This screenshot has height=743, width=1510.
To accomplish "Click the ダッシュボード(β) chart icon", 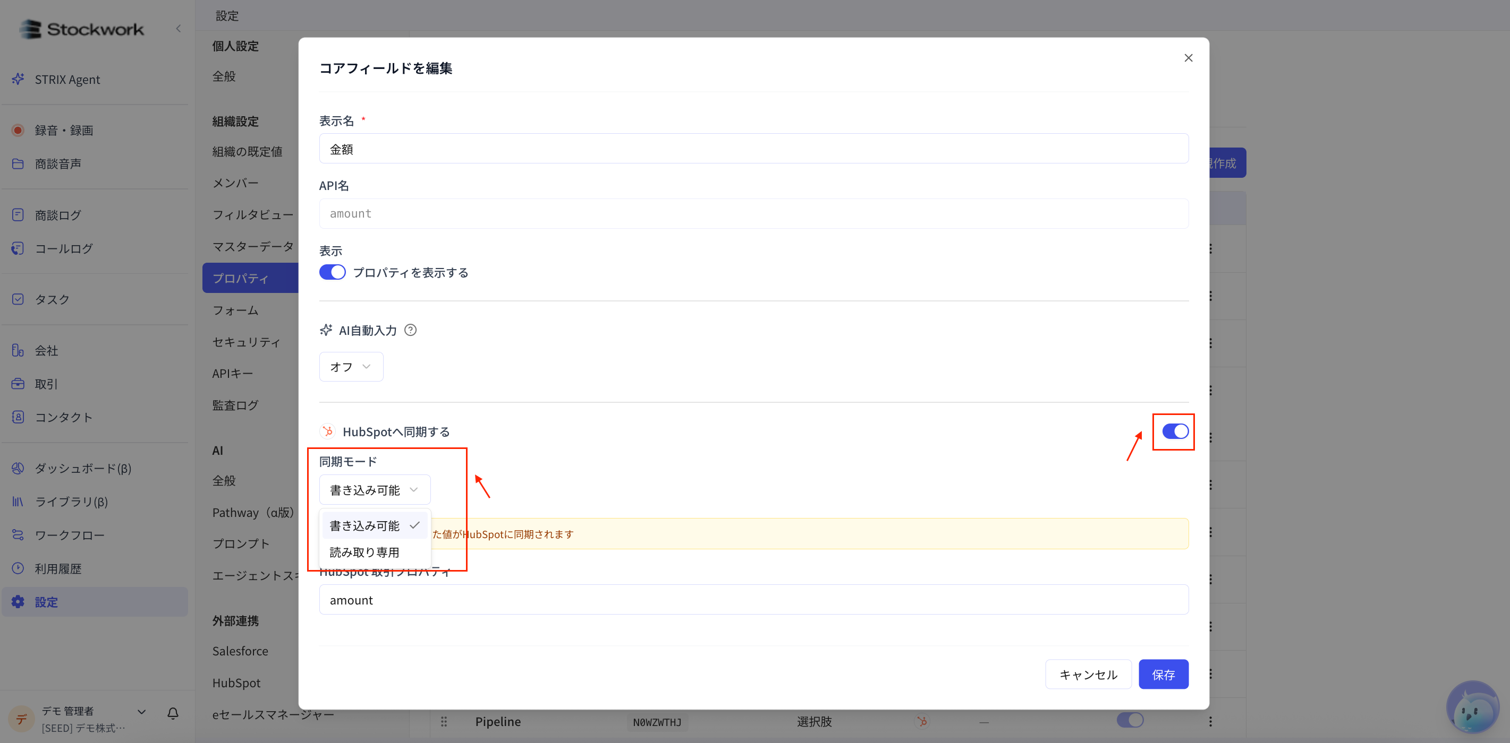I will point(18,468).
